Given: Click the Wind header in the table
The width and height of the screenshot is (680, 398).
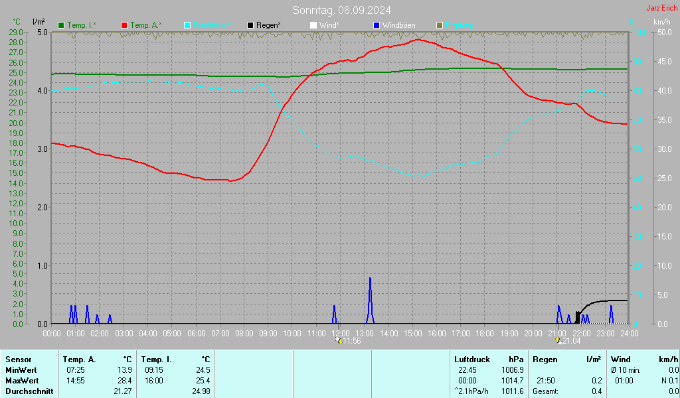Looking at the screenshot, I should click(x=620, y=359).
